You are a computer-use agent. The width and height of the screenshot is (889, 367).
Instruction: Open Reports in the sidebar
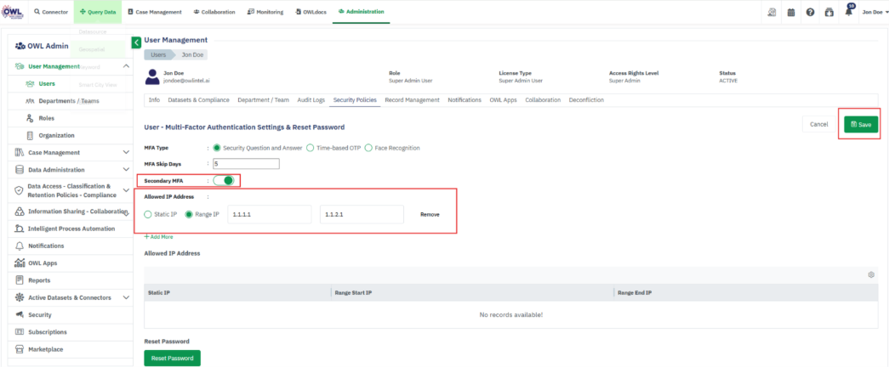[x=39, y=280]
